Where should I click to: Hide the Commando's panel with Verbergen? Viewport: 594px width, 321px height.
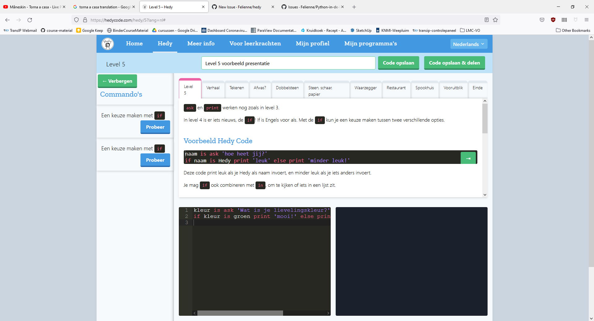tap(117, 81)
